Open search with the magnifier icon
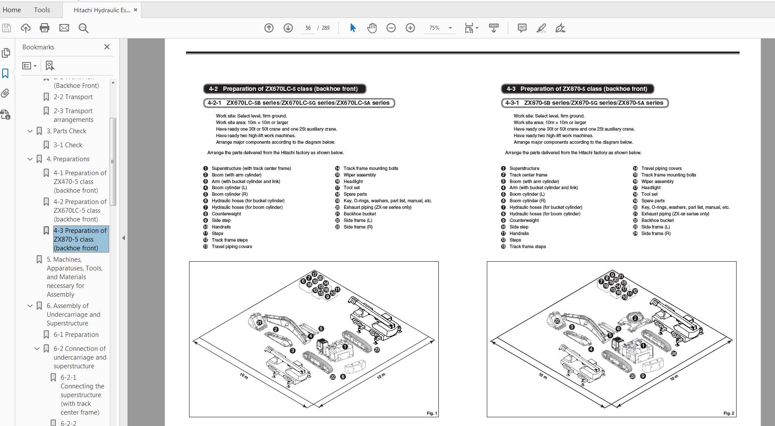 pos(83,28)
